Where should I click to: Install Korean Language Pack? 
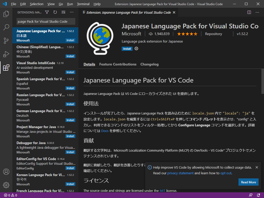(x=70, y=184)
